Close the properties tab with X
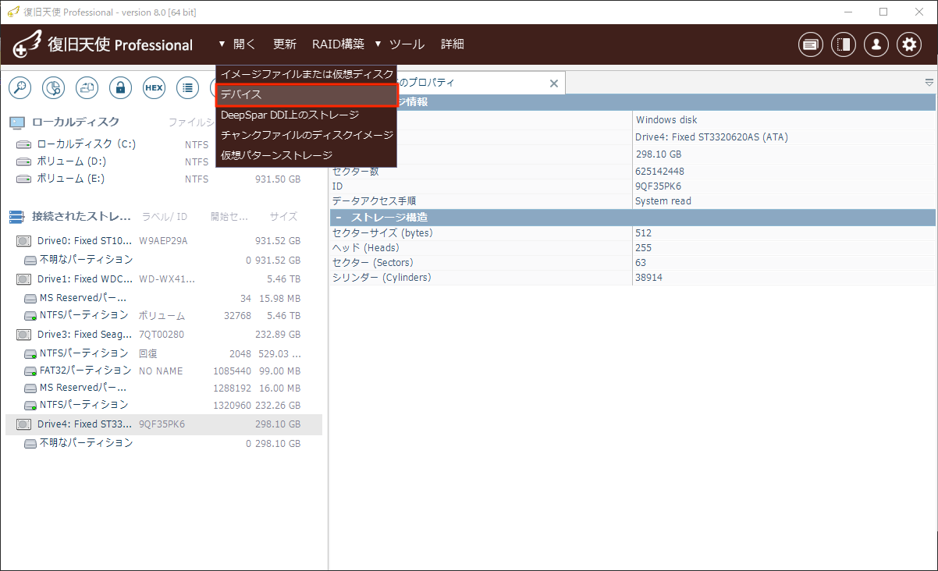This screenshot has height=571, width=938. click(554, 83)
